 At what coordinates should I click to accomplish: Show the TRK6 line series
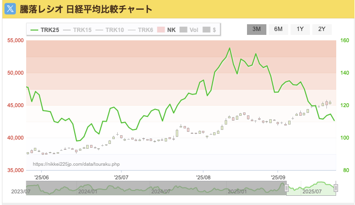coord(140,30)
